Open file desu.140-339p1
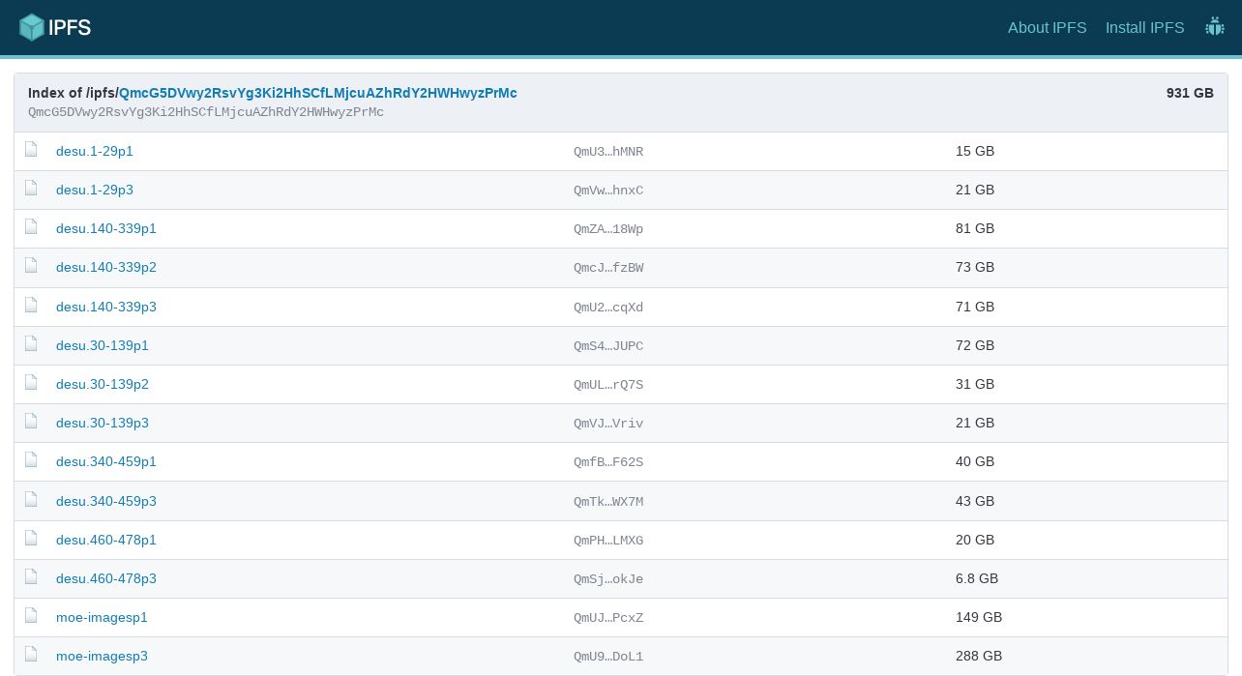 (106, 228)
